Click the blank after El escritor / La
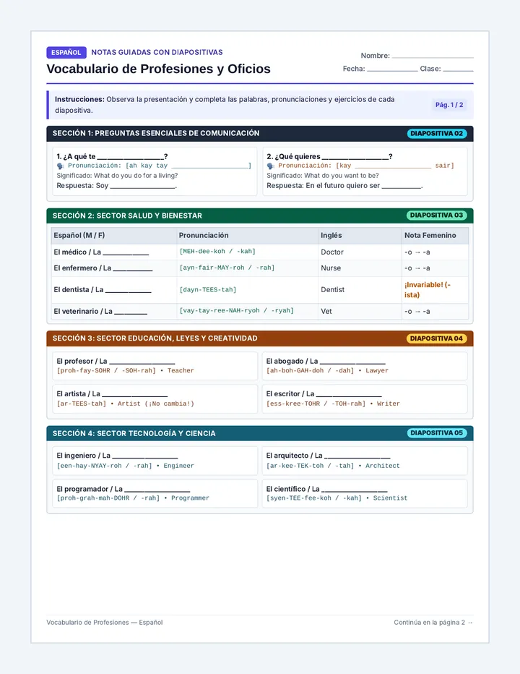Viewport: 520px width, 674px height. [x=349, y=395]
